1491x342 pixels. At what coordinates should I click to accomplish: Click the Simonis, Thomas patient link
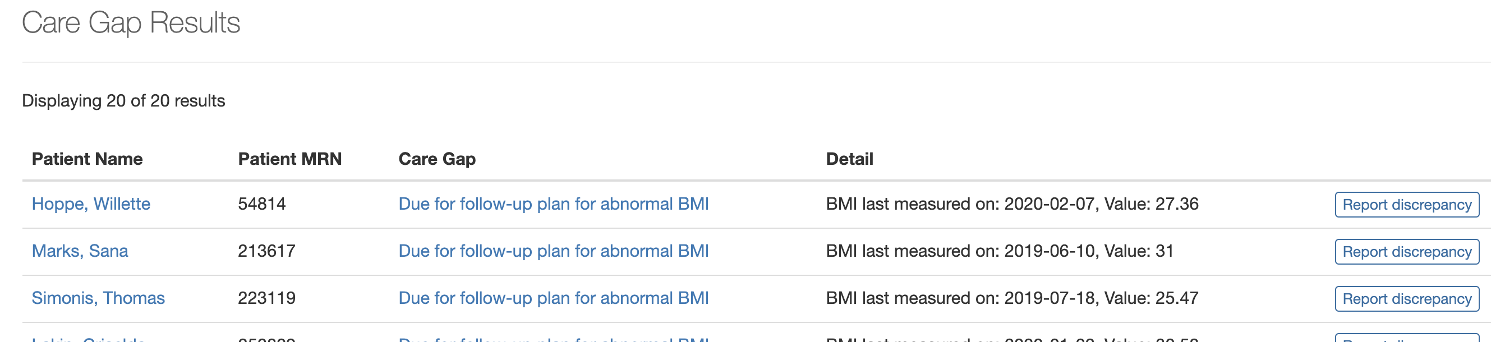pos(98,298)
